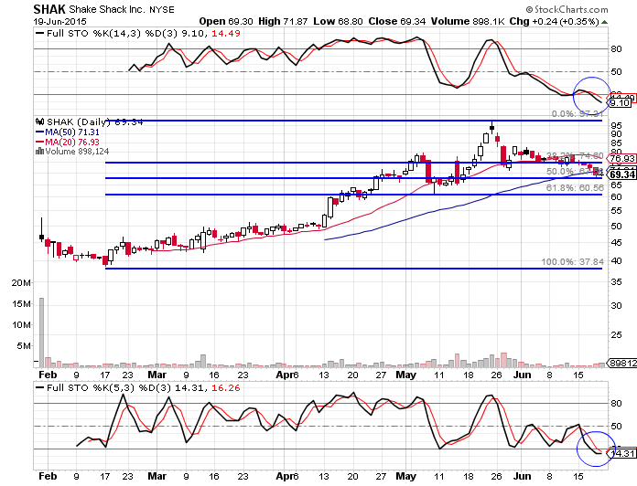
Task: Click the red 14.49 %D legend value
Action: [226, 33]
